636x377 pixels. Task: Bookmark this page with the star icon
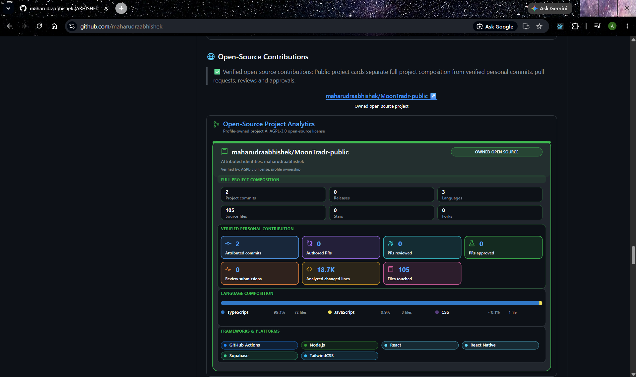(x=540, y=26)
